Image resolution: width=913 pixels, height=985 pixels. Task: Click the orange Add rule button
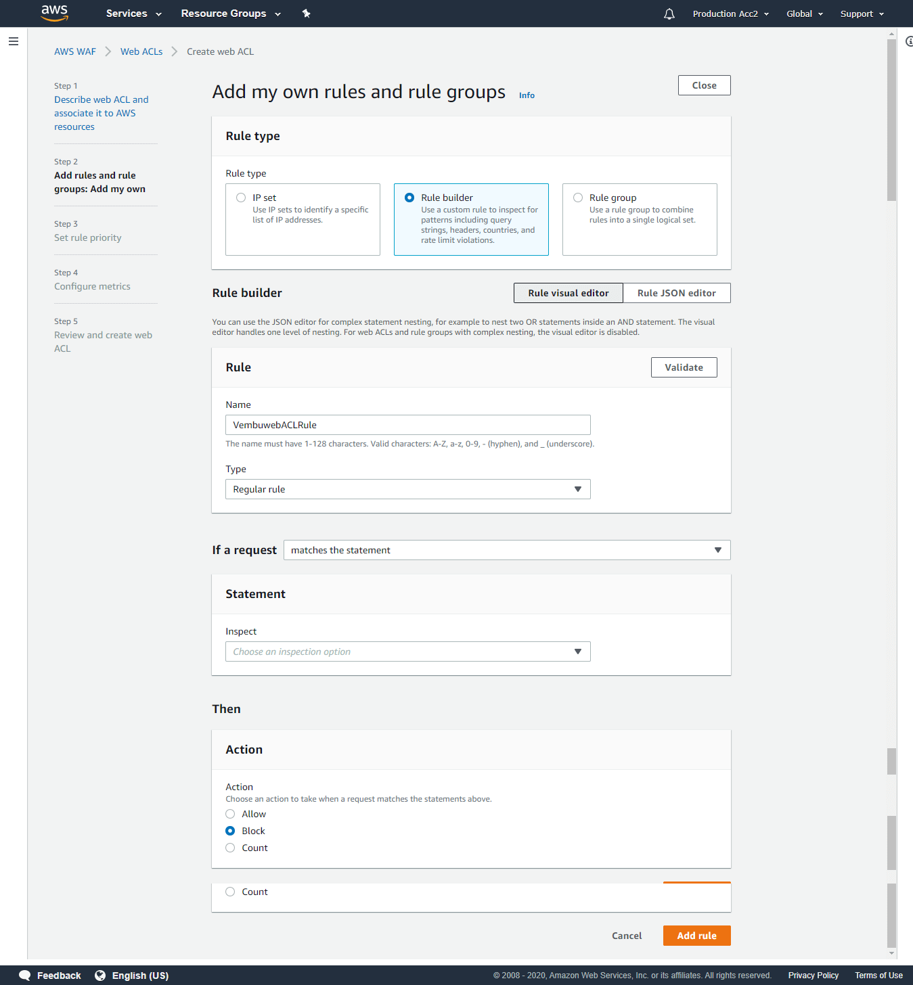(696, 936)
